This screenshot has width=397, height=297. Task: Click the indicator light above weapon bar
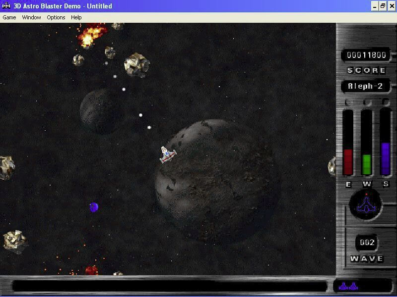(x=367, y=102)
